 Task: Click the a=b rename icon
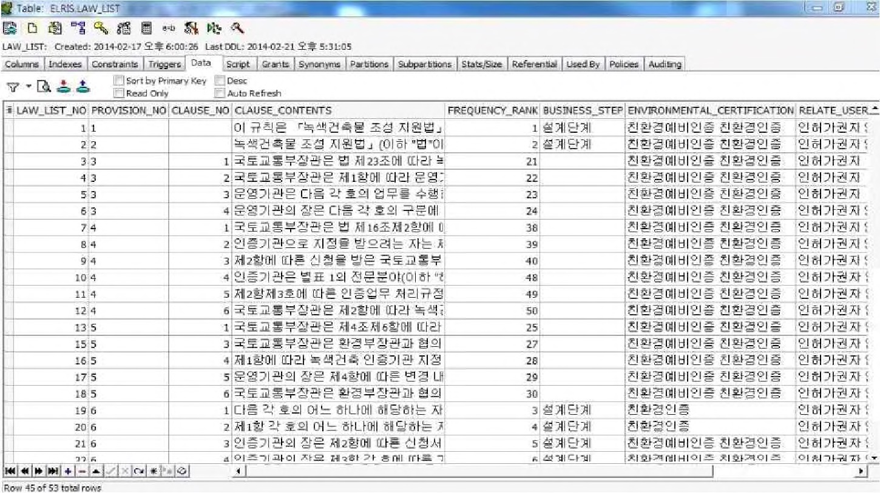coord(168,28)
